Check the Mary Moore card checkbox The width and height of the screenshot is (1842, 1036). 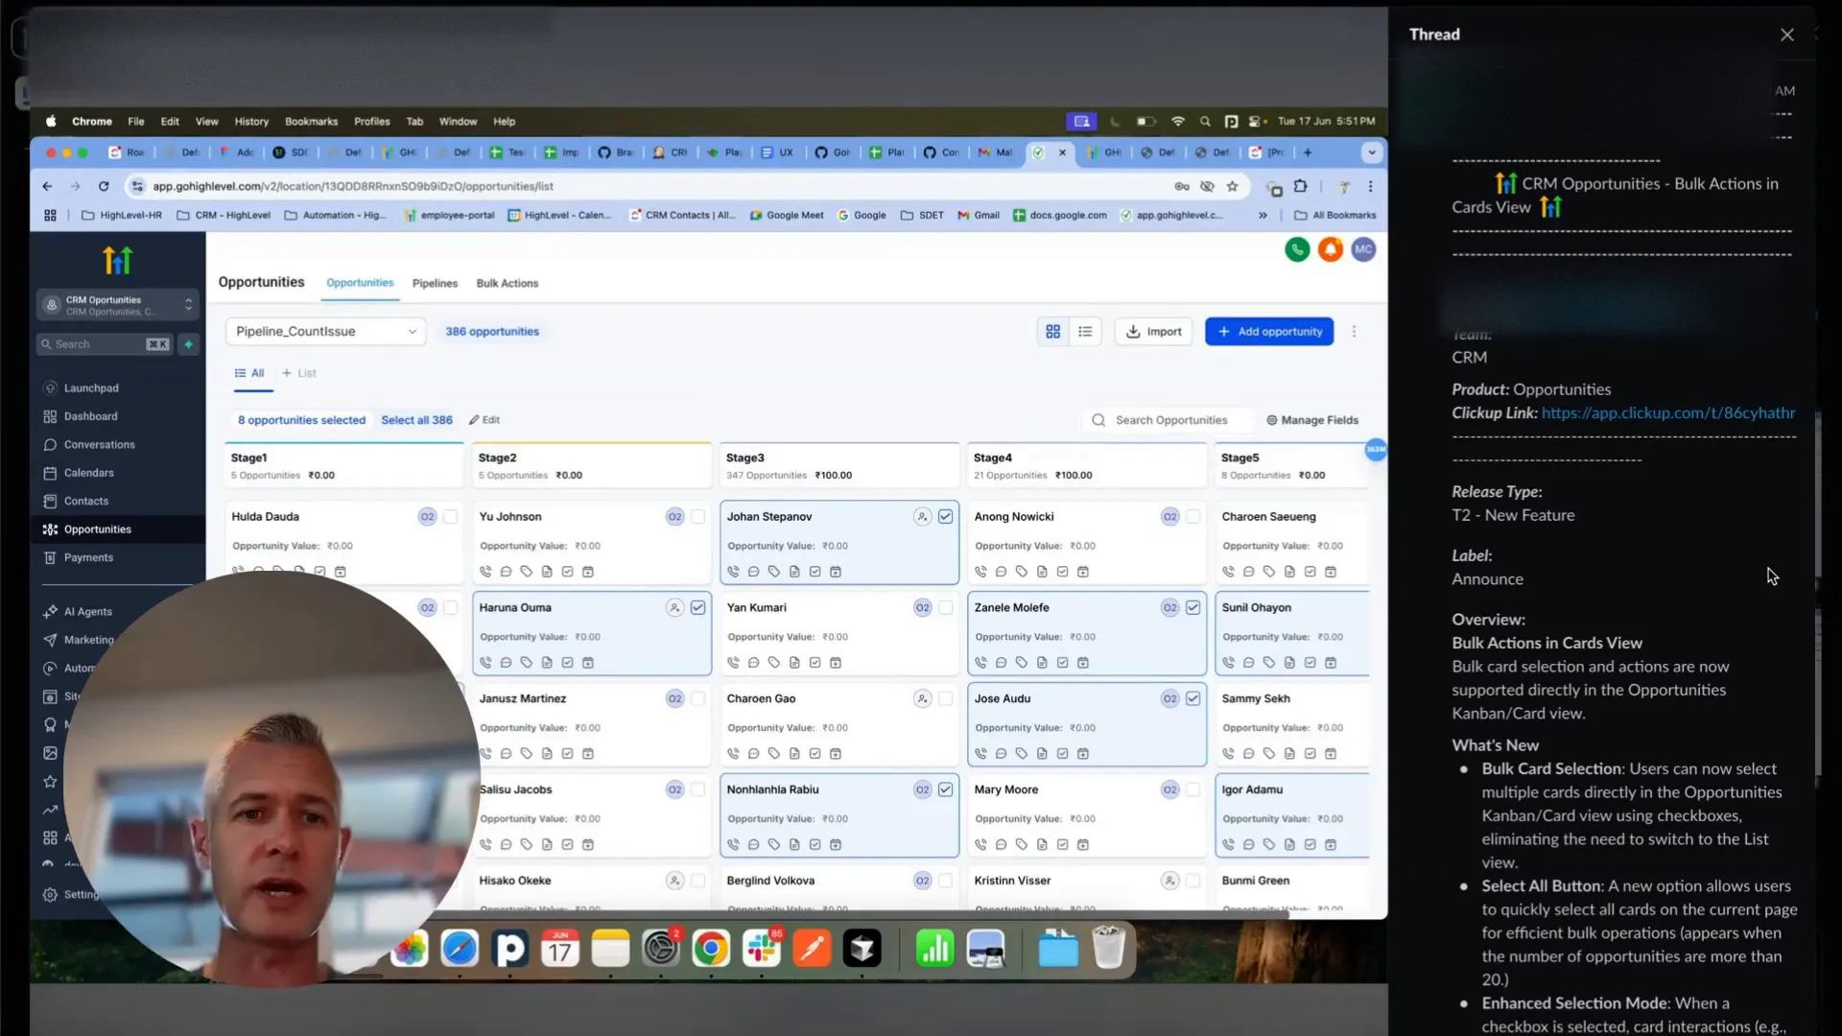pyautogui.click(x=1193, y=790)
